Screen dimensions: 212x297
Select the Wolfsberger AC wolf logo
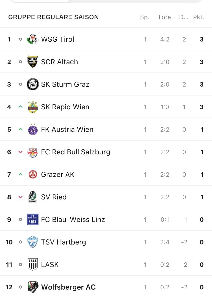tap(33, 287)
